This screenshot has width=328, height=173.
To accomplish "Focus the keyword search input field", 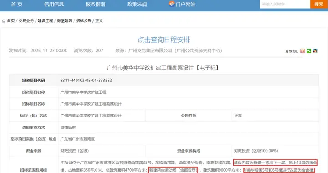I will click(285, 4).
